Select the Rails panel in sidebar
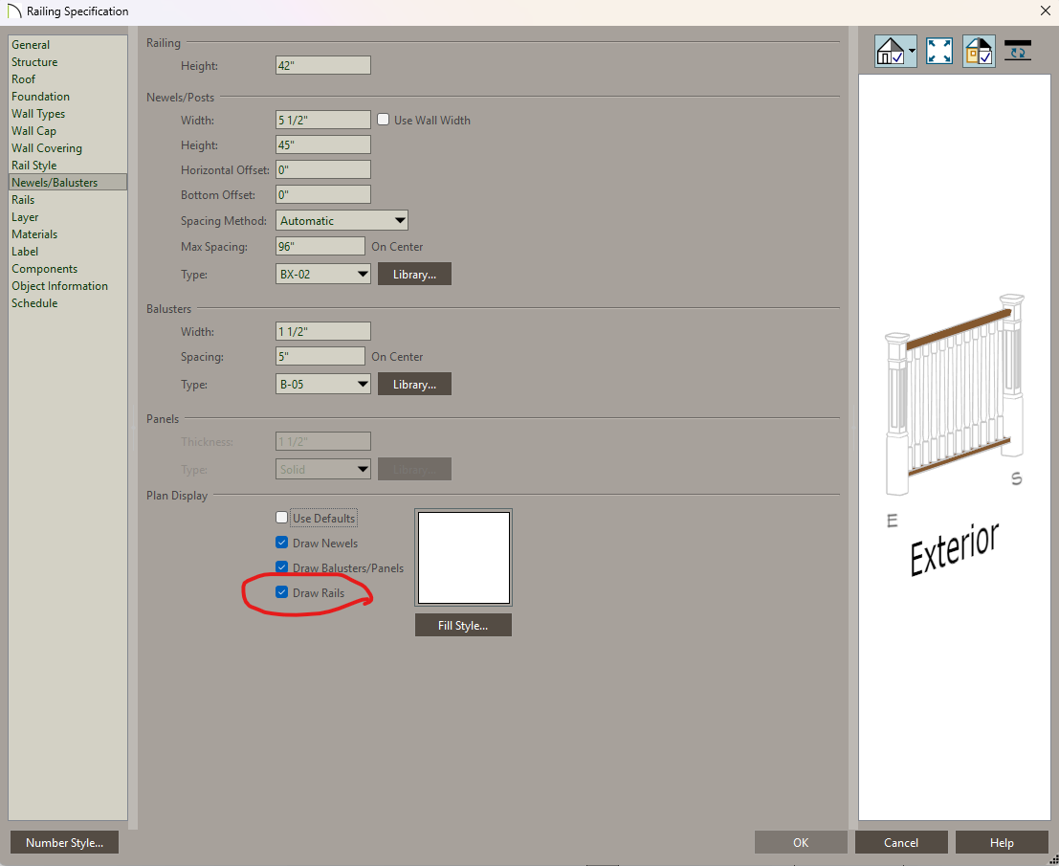The image size is (1059, 866). click(23, 200)
